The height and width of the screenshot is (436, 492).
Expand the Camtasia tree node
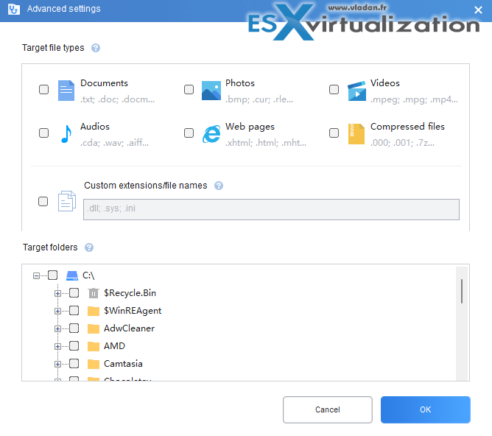pos(57,364)
